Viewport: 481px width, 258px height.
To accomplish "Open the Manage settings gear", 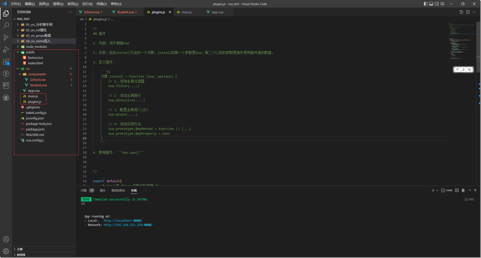I will coord(6,251).
